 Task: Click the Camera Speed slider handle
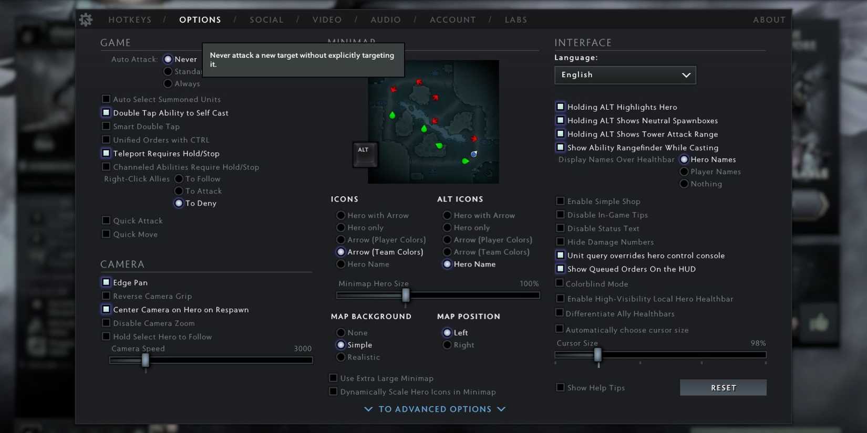146,360
